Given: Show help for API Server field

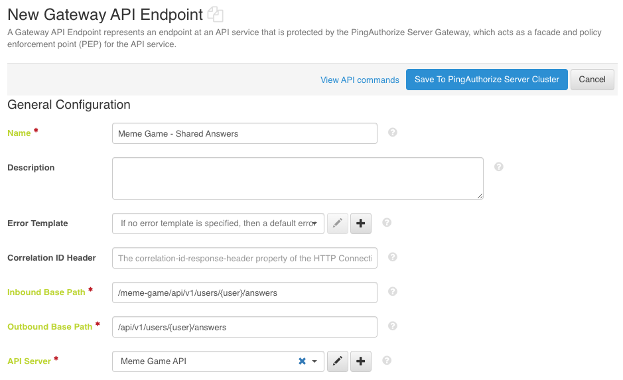Looking at the screenshot, I should [387, 361].
